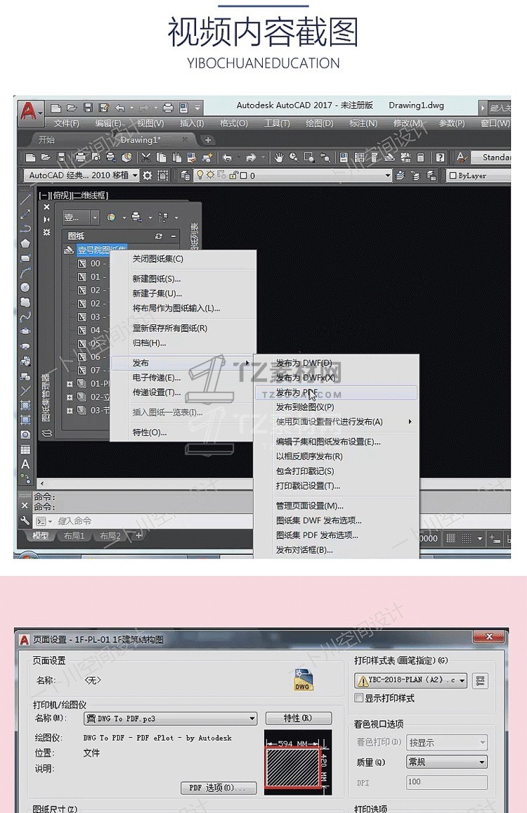Close the sheet set manager palette
The image size is (527, 813).
(x=46, y=207)
